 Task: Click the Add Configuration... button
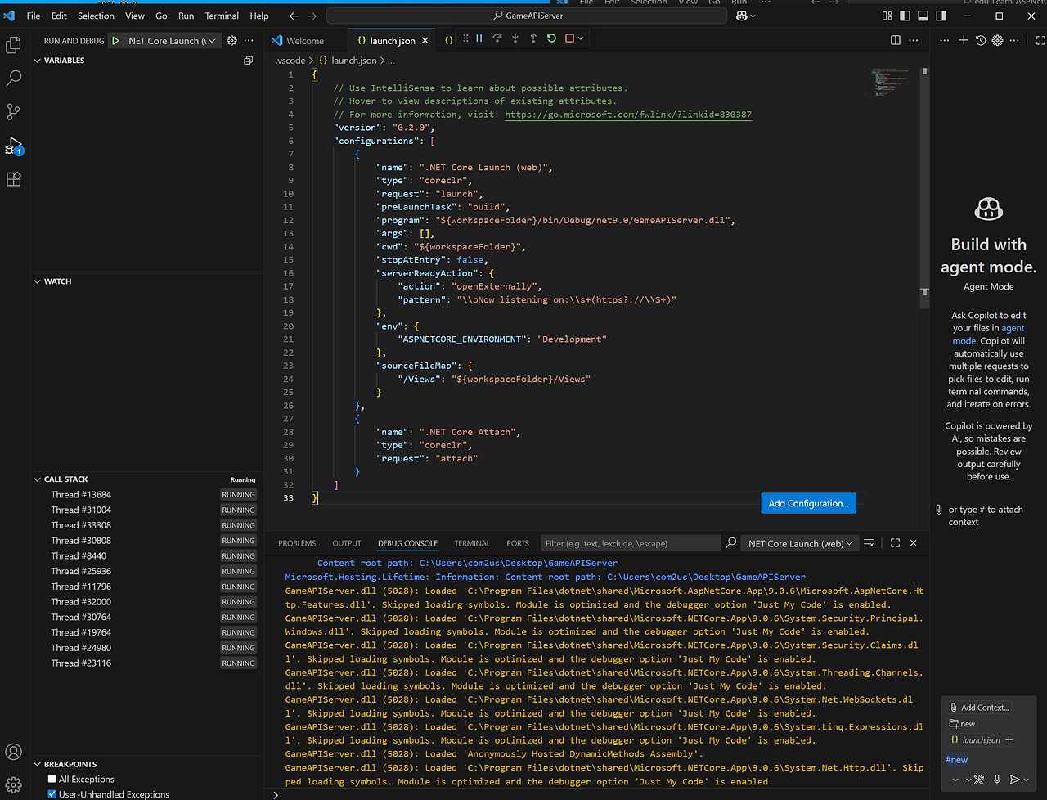point(808,503)
